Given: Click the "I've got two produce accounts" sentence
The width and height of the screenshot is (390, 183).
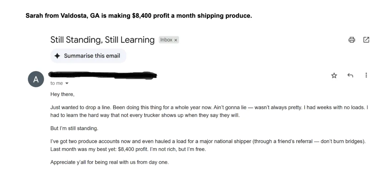Looking at the screenshot, I should coord(130,142).
